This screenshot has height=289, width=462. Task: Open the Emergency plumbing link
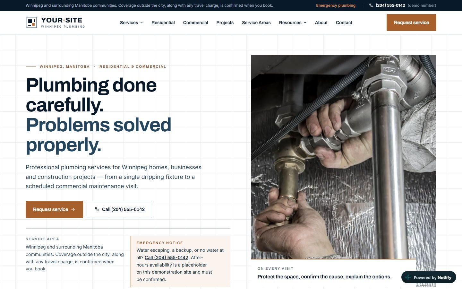click(x=336, y=5)
